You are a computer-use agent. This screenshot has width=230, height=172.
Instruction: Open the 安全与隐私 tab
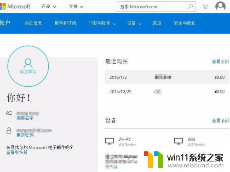click(x=184, y=23)
